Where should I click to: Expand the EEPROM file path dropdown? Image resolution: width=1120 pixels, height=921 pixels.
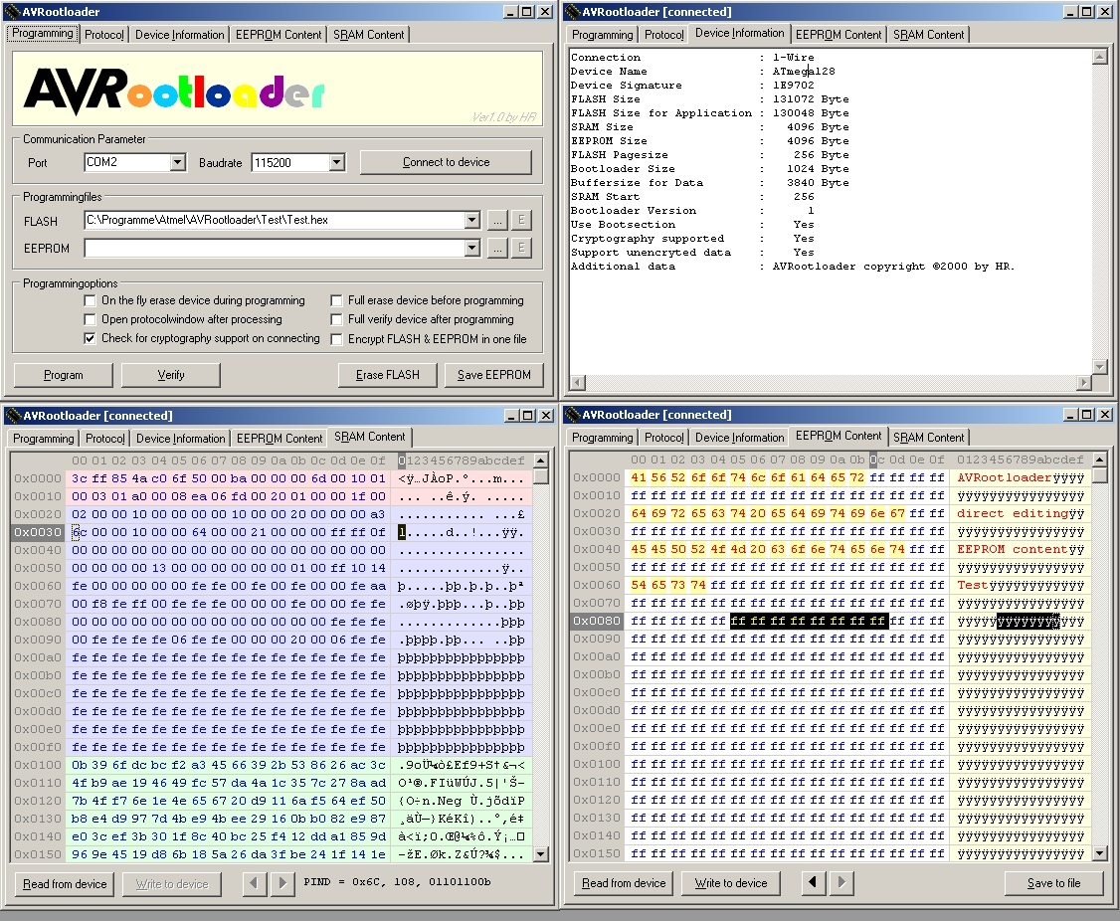(471, 248)
